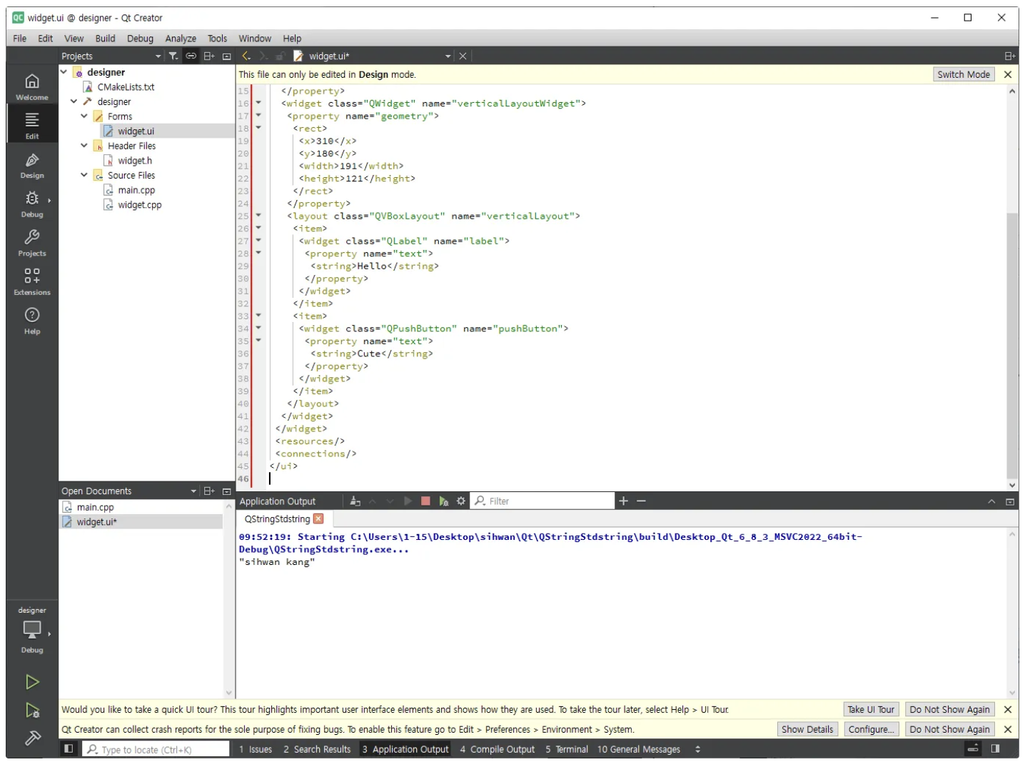
Task: Collapse the Header Files folder
Action: pyautogui.click(x=84, y=146)
